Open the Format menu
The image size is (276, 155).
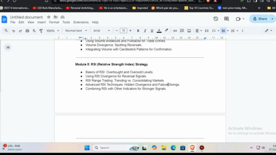click(54, 22)
